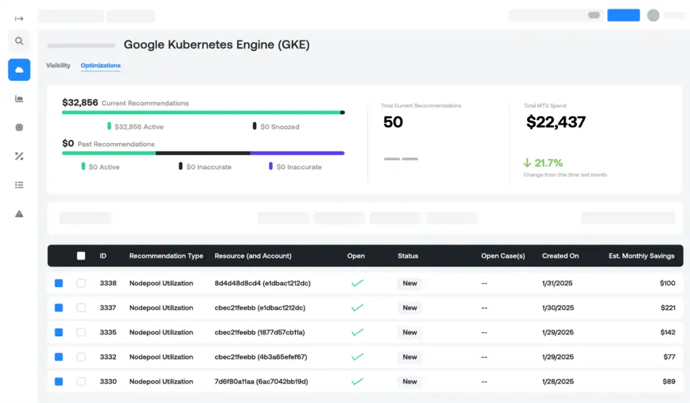Click the chip processor sidebar icon
The image size is (690, 403).
point(19,127)
